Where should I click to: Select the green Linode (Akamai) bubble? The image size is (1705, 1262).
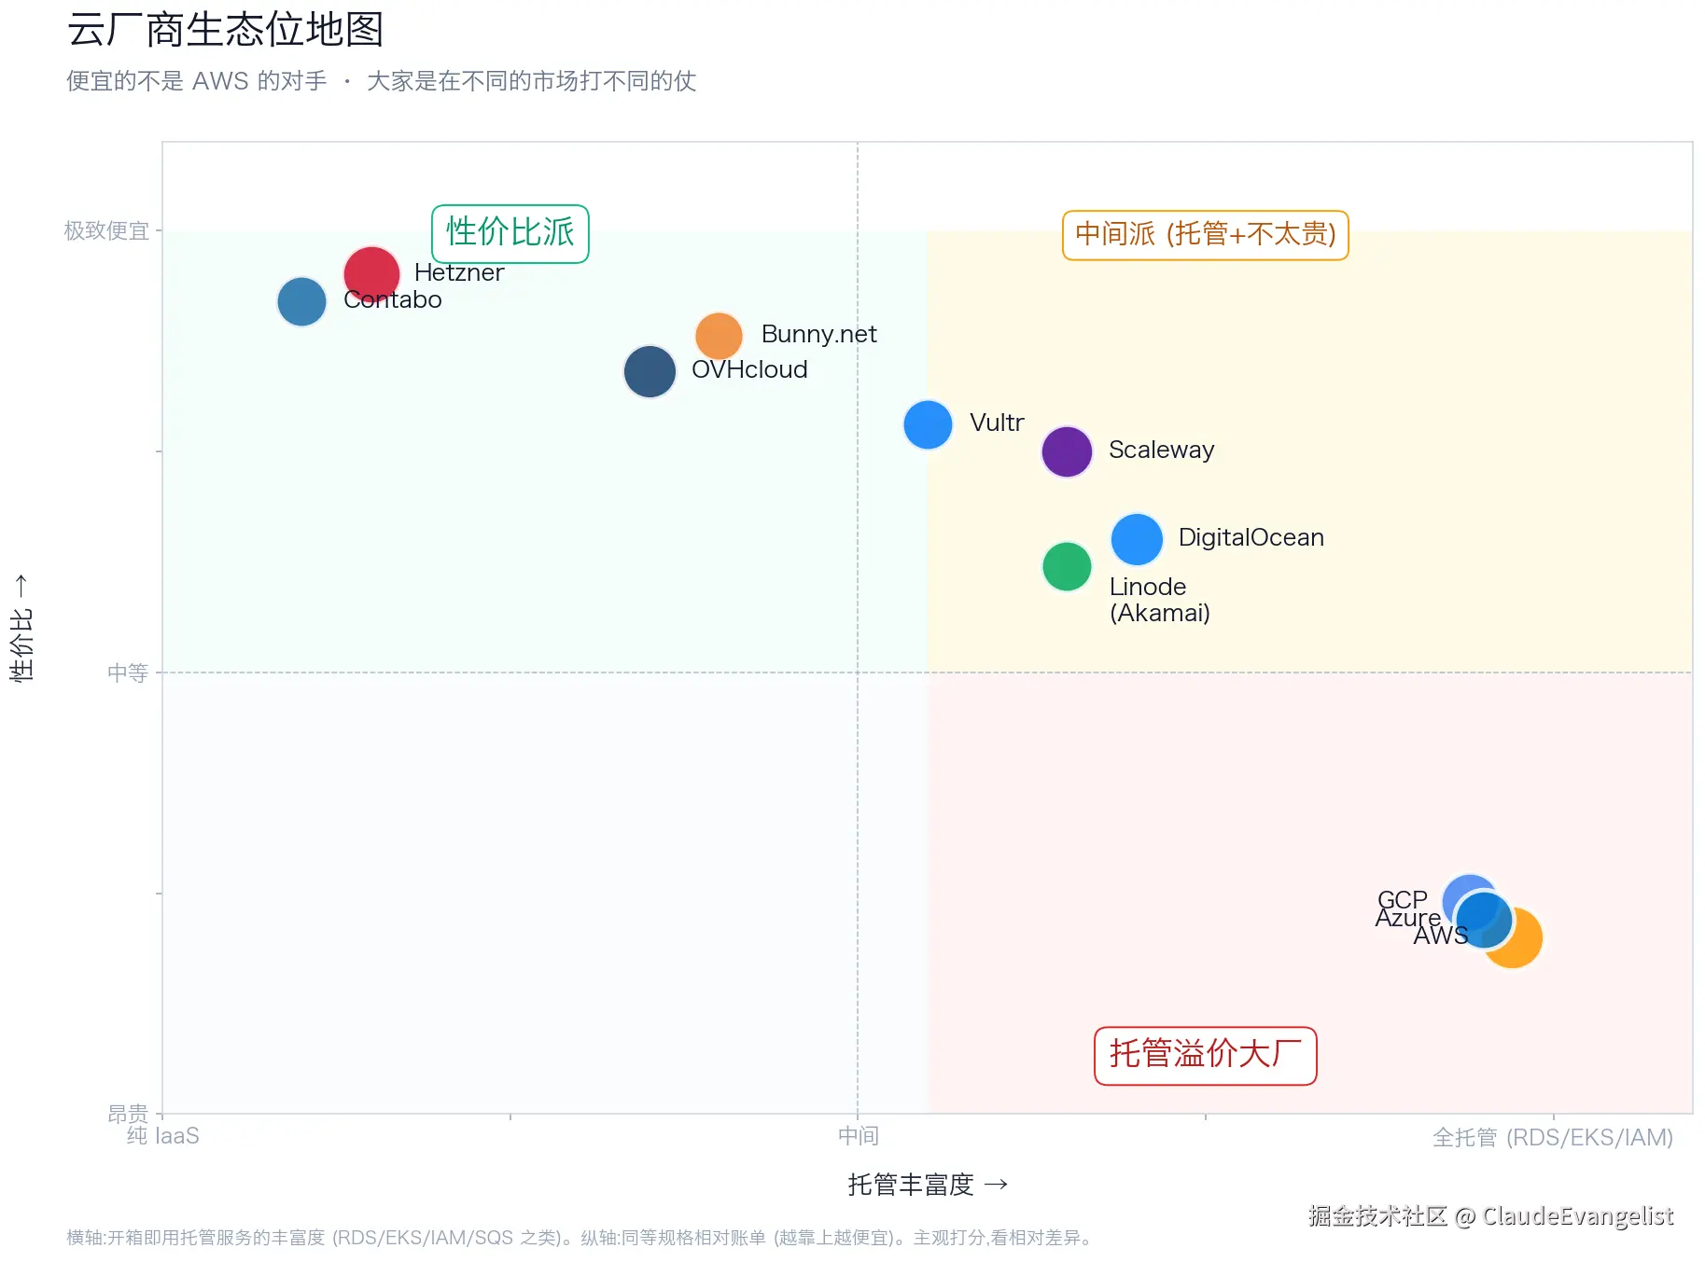pyautogui.click(x=1067, y=566)
